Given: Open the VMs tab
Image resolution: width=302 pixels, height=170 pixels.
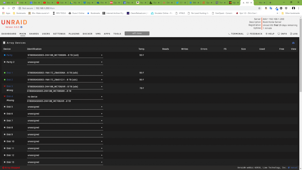Looking at the screenshot, I should (98, 34).
